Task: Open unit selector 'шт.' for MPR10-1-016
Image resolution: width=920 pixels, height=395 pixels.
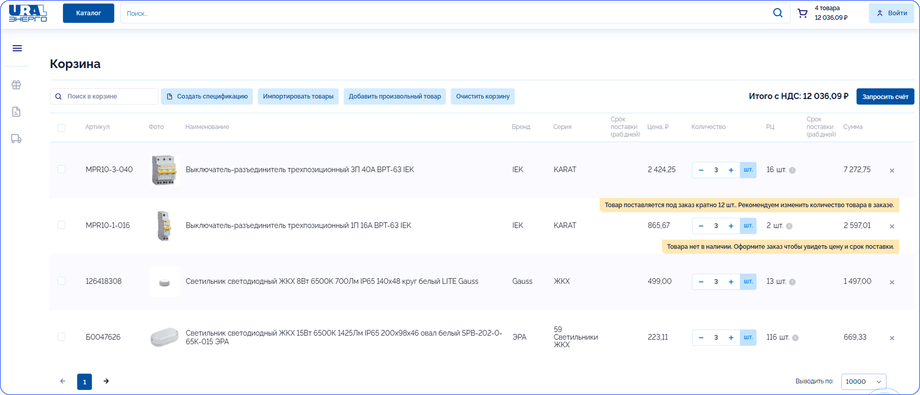Action: (748, 226)
